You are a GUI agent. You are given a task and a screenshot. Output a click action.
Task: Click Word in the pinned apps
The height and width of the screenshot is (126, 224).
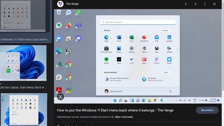[x=119, y=38]
